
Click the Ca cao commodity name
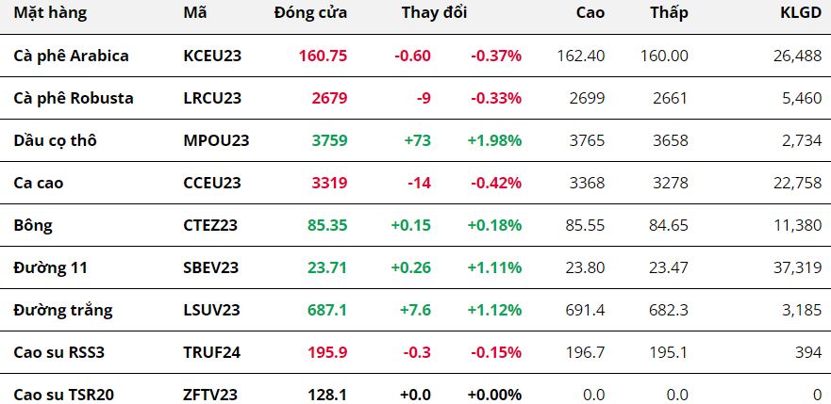coord(39,183)
